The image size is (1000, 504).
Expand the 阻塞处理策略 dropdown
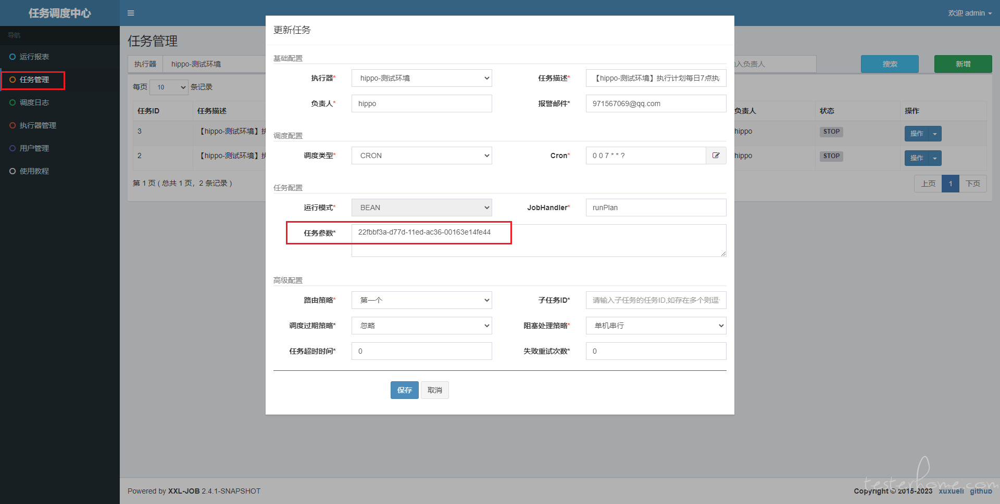pos(656,326)
